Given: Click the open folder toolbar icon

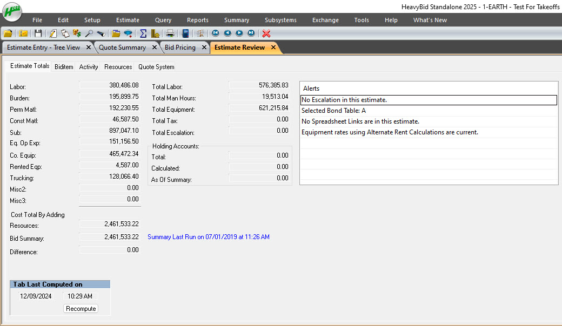Looking at the screenshot, I should click(8, 33).
